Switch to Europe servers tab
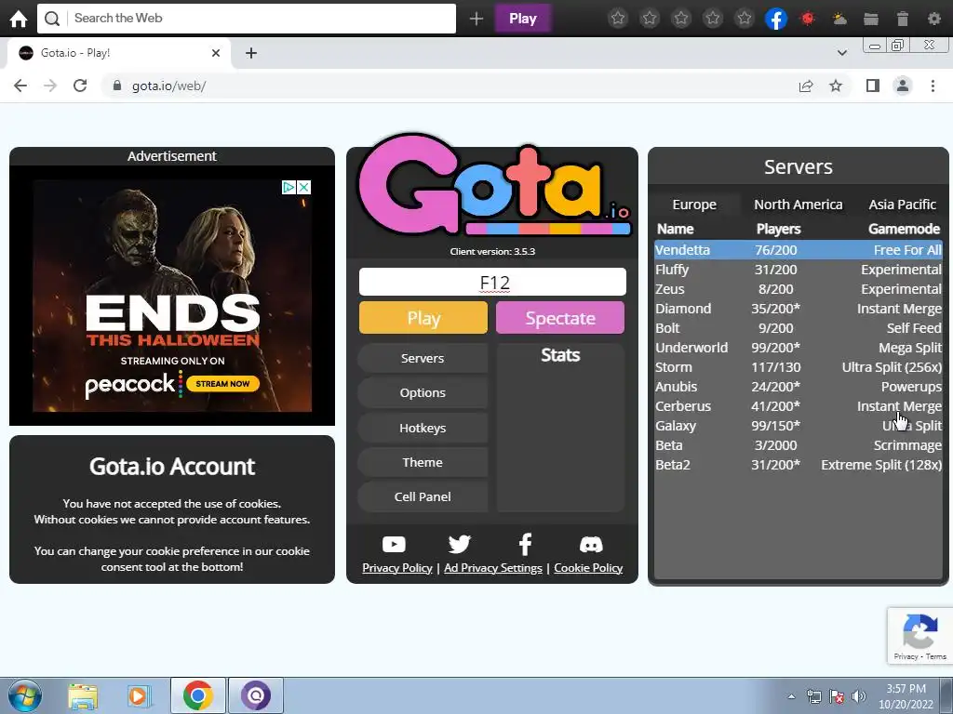This screenshot has height=714, width=953. [694, 205]
